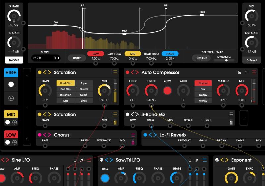
Task: Click the lock icon under S. RATE
Action: tap(14, 21)
